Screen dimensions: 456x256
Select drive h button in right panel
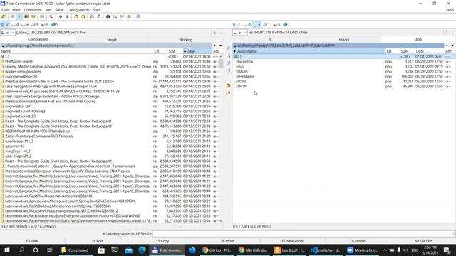click(x=276, y=25)
